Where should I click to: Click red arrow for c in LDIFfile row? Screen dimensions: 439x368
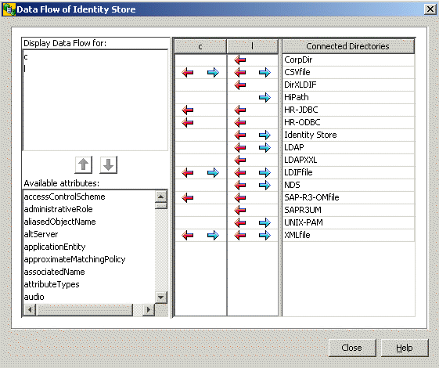[188, 172]
